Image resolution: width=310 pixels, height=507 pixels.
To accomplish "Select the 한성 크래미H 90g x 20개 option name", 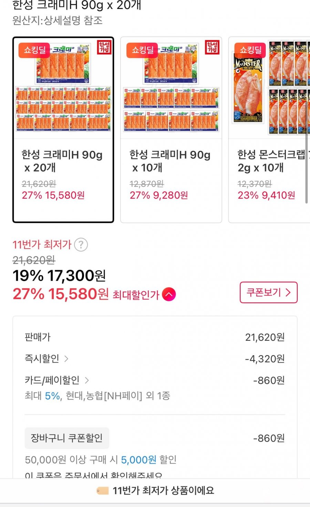I will 62,161.
